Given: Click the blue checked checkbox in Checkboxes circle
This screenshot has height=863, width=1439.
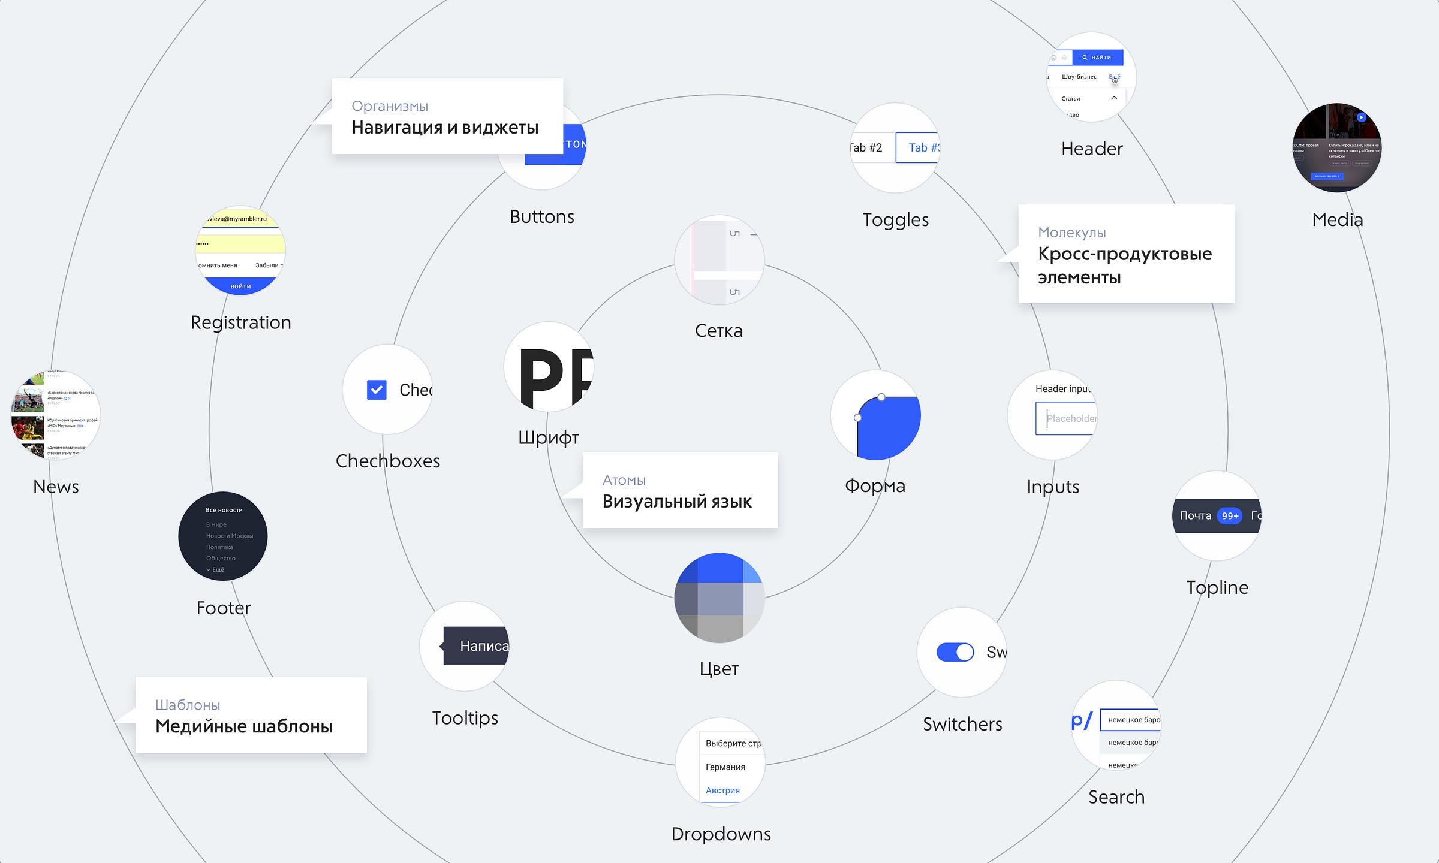Looking at the screenshot, I should pyautogui.click(x=377, y=390).
